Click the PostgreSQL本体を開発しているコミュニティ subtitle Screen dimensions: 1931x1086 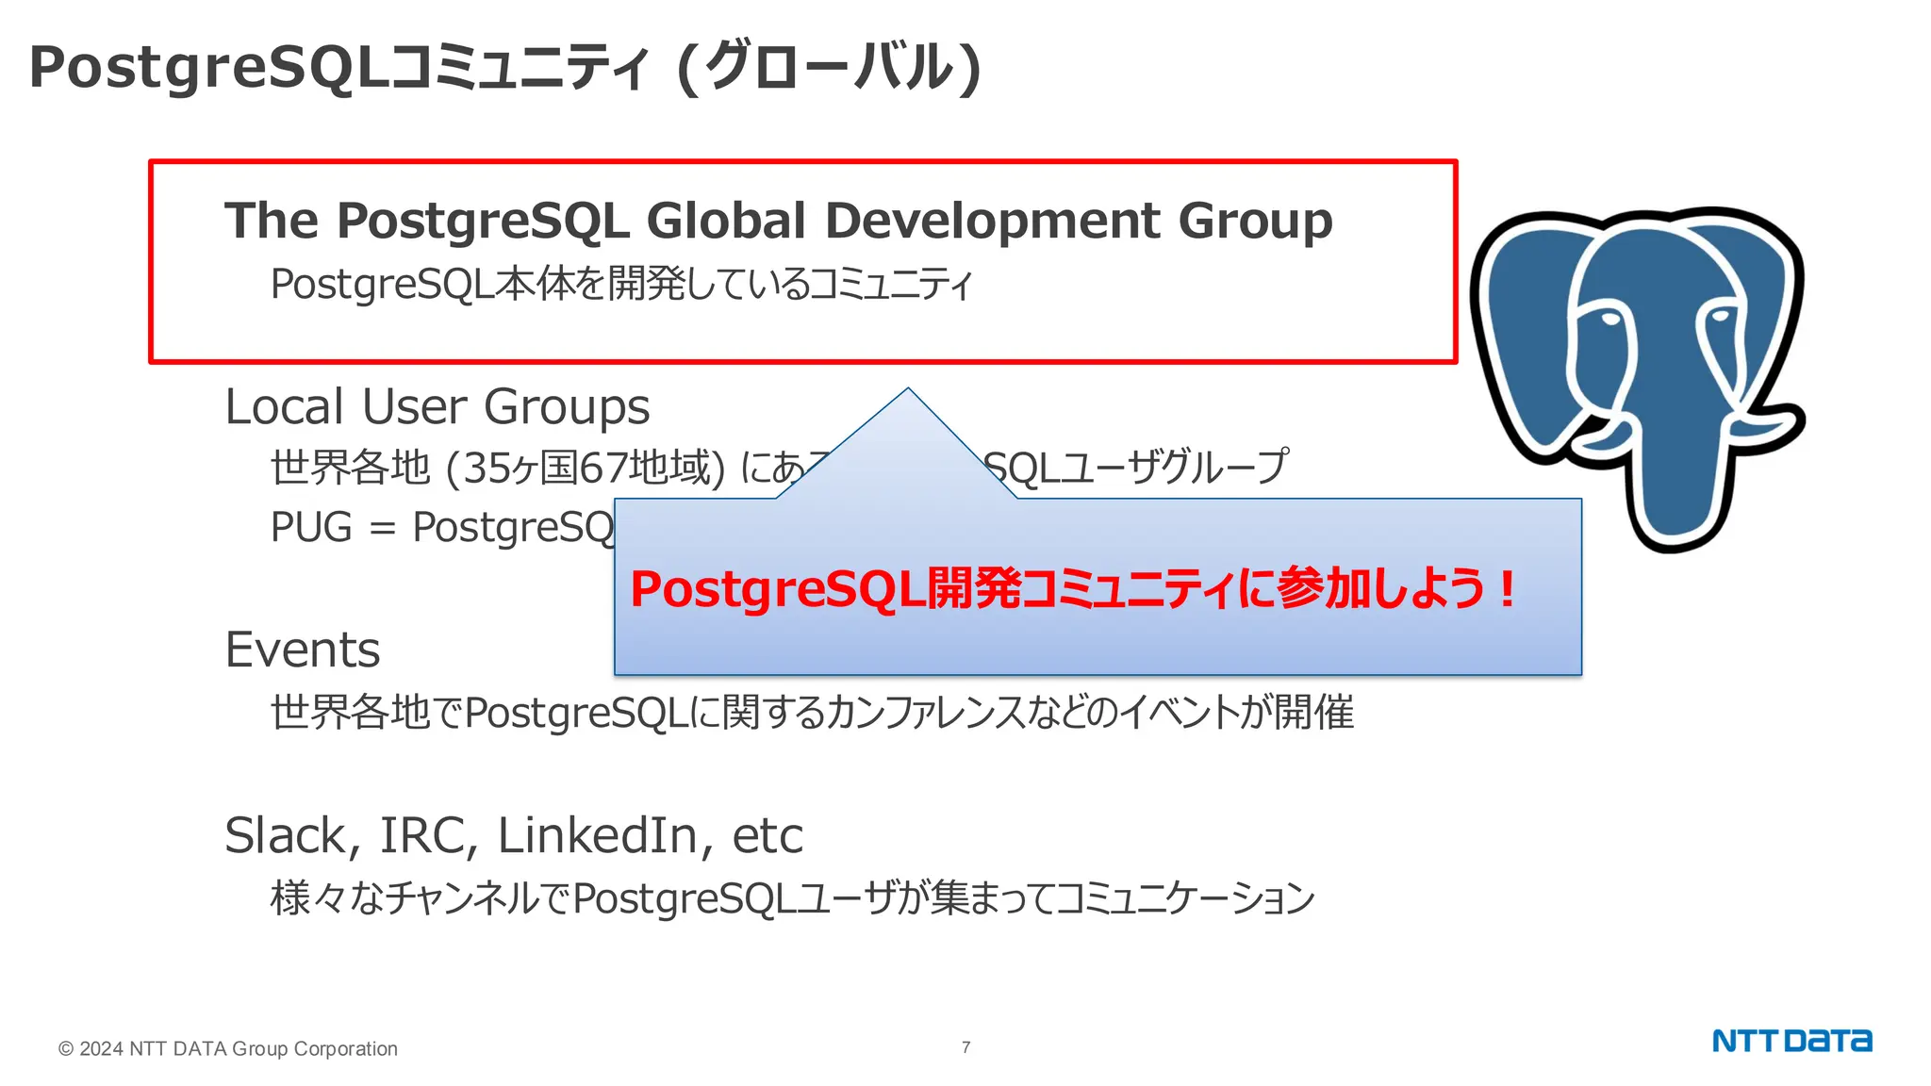point(620,284)
